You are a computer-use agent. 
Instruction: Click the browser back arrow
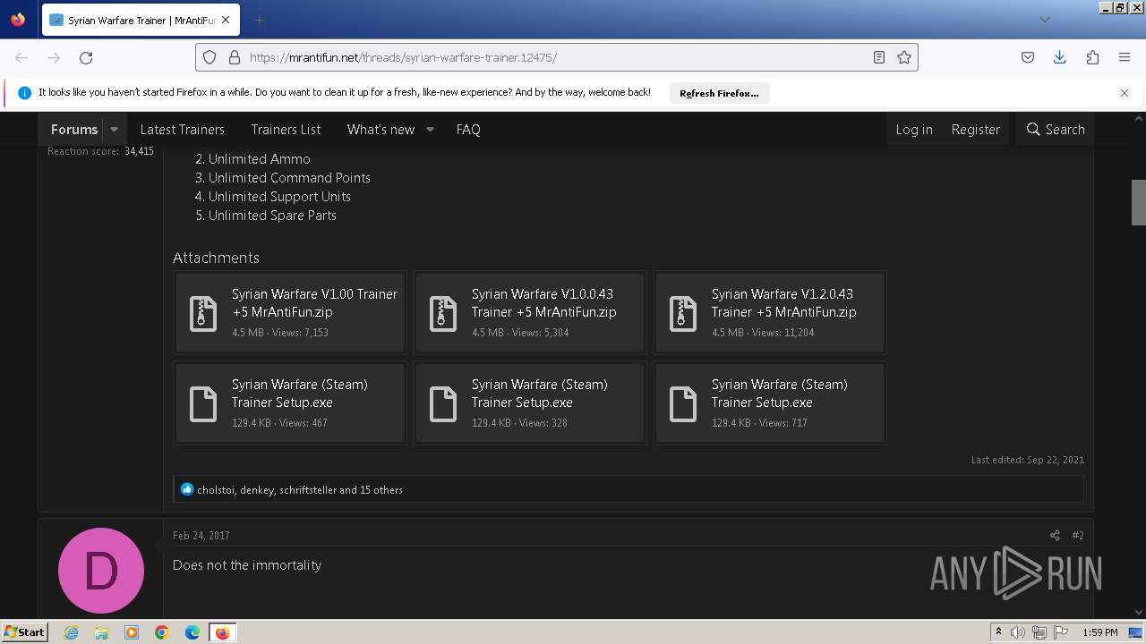click(x=21, y=57)
